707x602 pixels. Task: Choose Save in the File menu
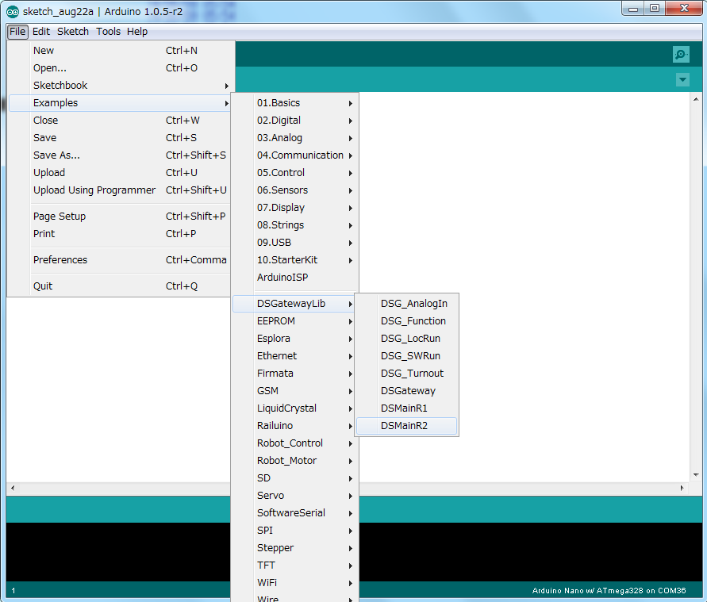click(121, 138)
